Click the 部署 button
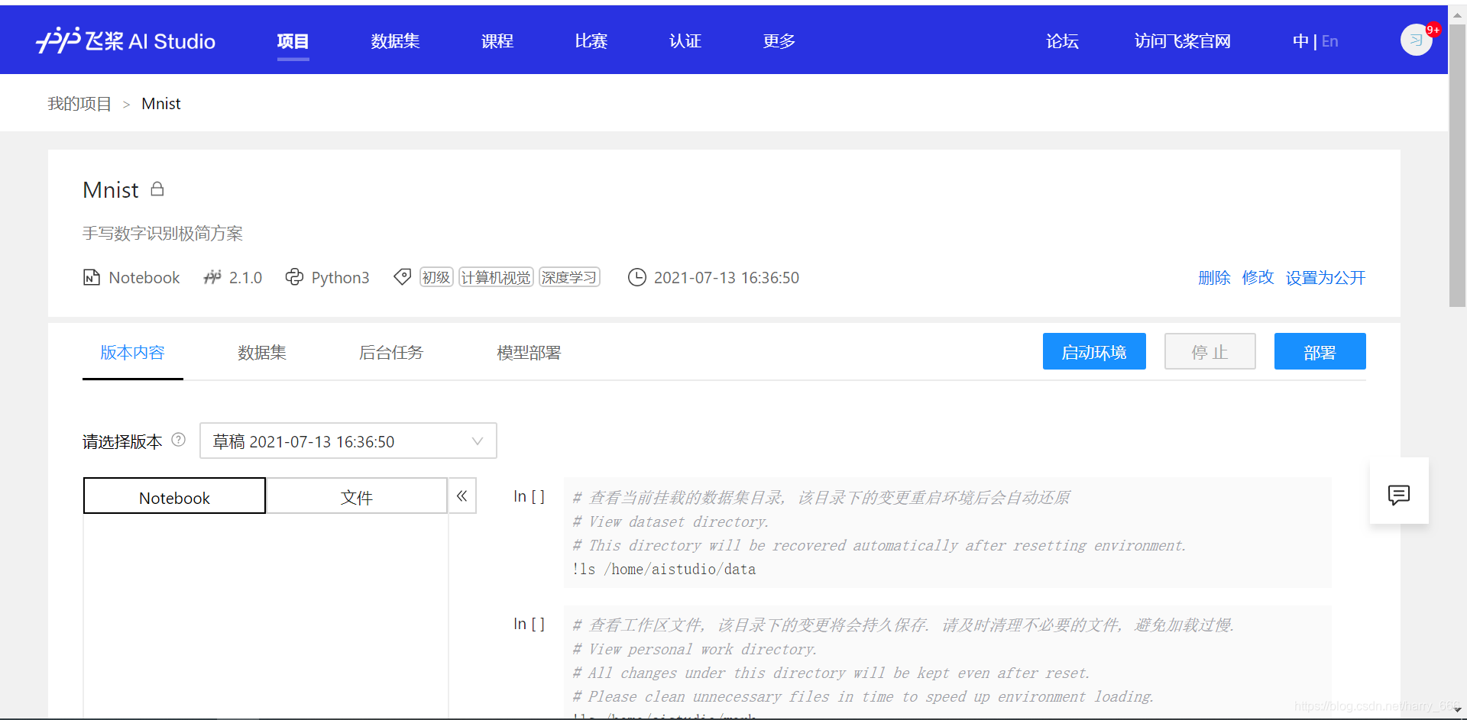This screenshot has height=720, width=1467. 1320,351
